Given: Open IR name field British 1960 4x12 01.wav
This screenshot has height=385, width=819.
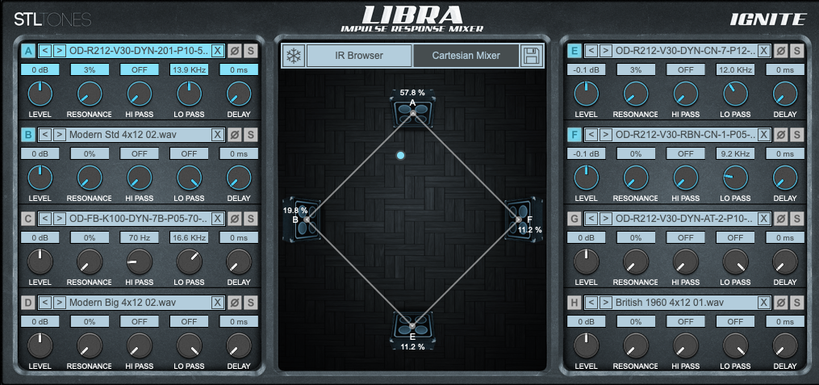Looking at the screenshot, I should pos(685,303).
